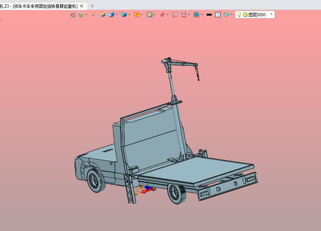Image resolution: width=321 pixels, height=231 pixels.
Task: Click the orange polyhedron mesh icon
Action: tap(137, 15)
